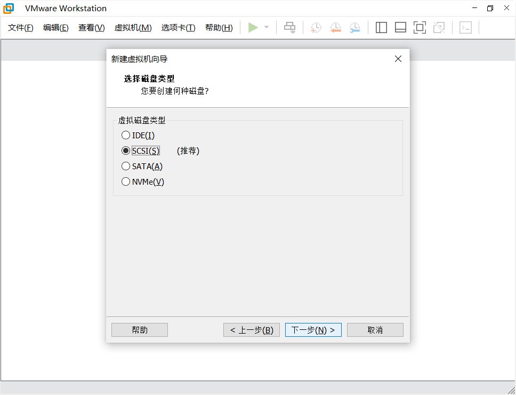Toggle the library sidebar view icon

click(x=381, y=28)
